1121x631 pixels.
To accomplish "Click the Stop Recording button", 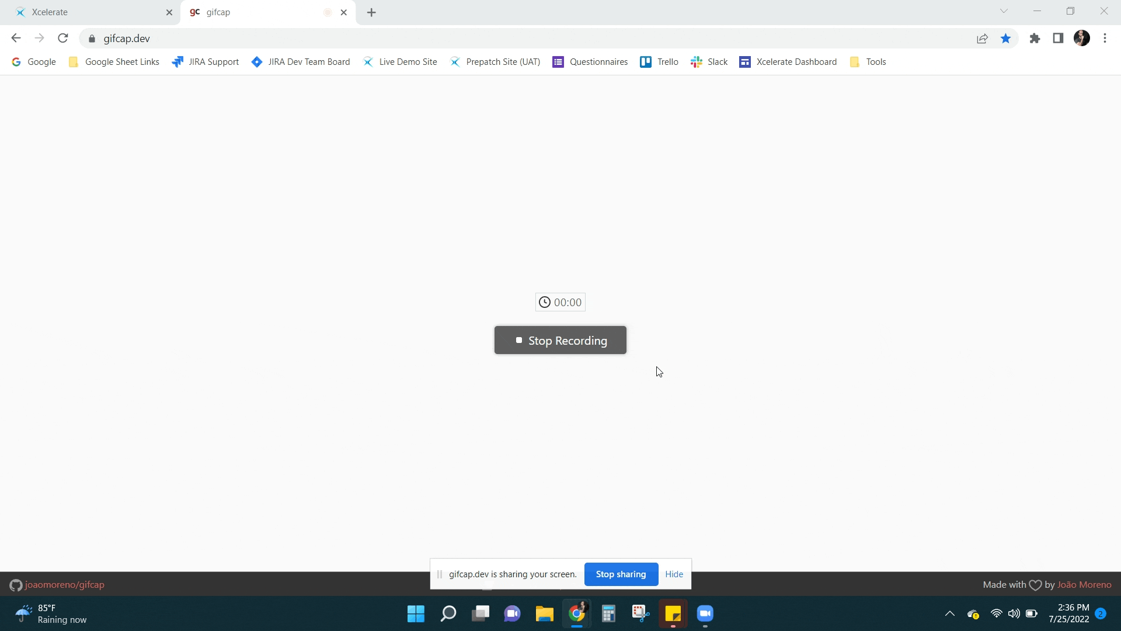I will [560, 341].
